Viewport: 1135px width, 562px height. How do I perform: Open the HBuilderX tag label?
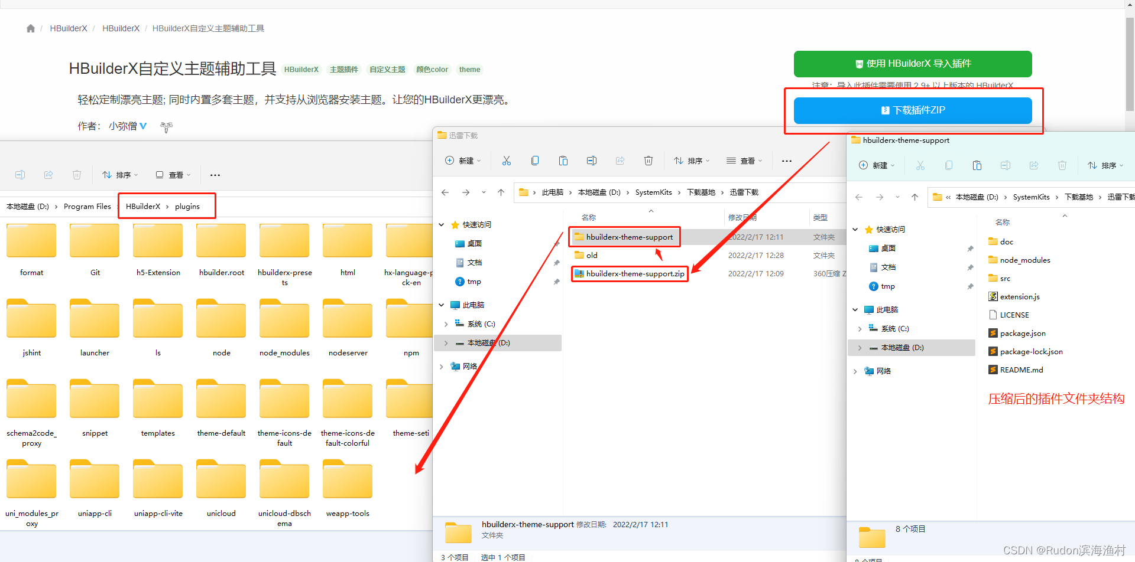[x=301, y=70]
